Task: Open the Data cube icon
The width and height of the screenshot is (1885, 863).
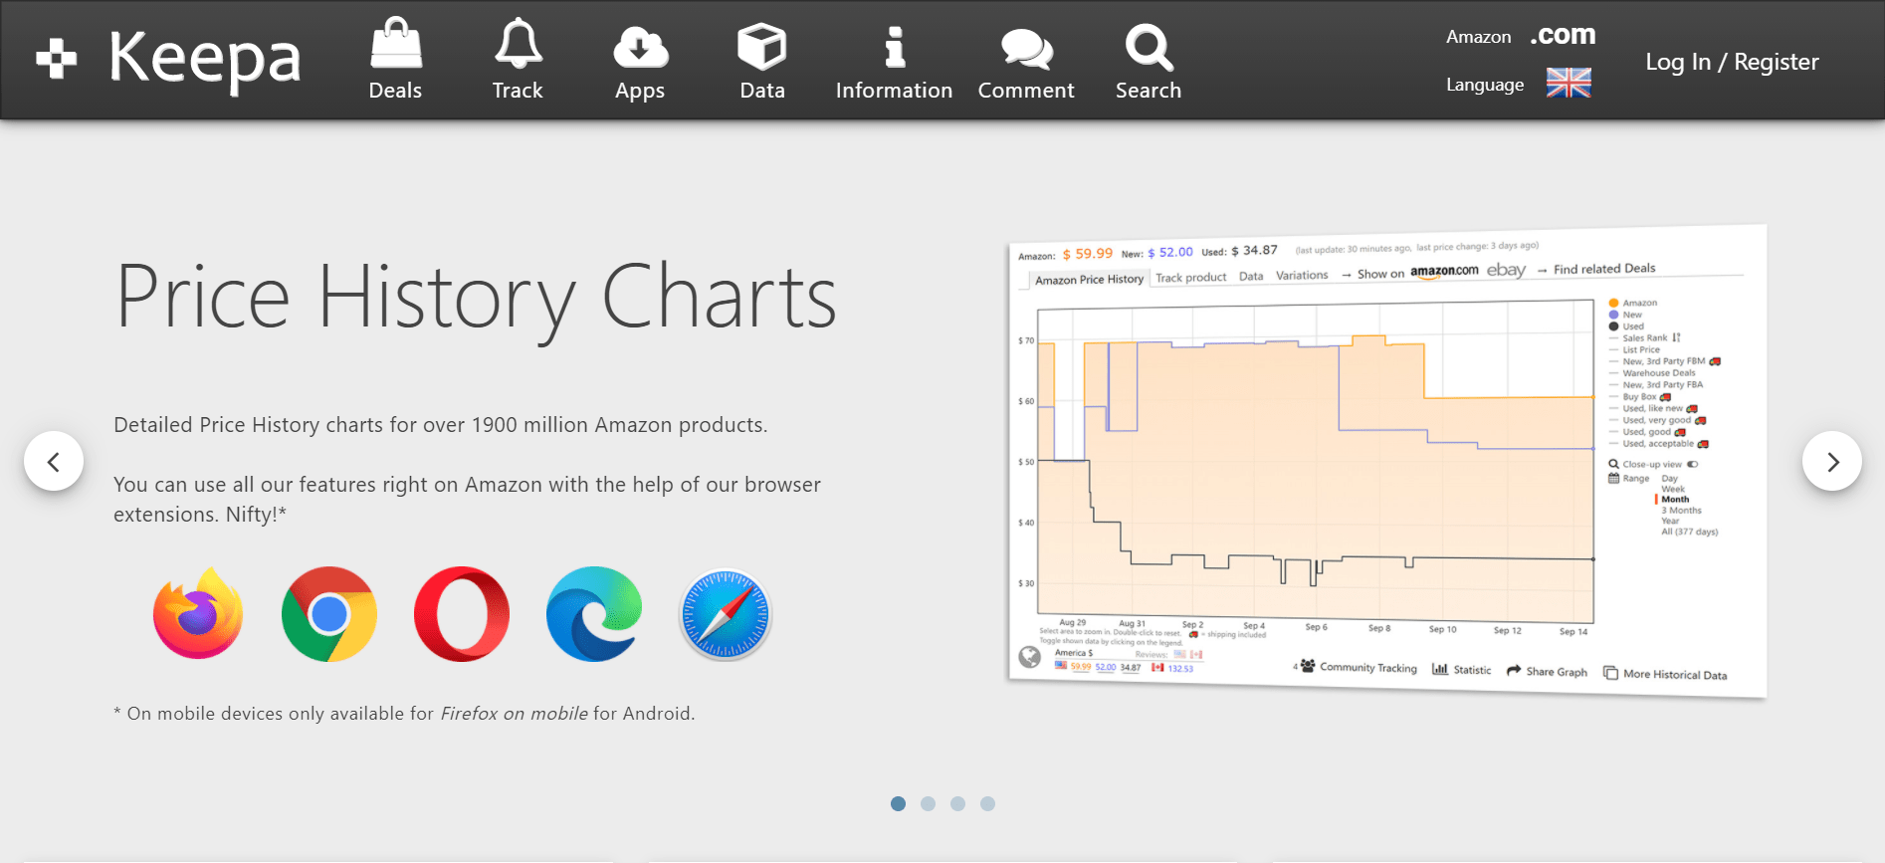Action: coord(762,46)
